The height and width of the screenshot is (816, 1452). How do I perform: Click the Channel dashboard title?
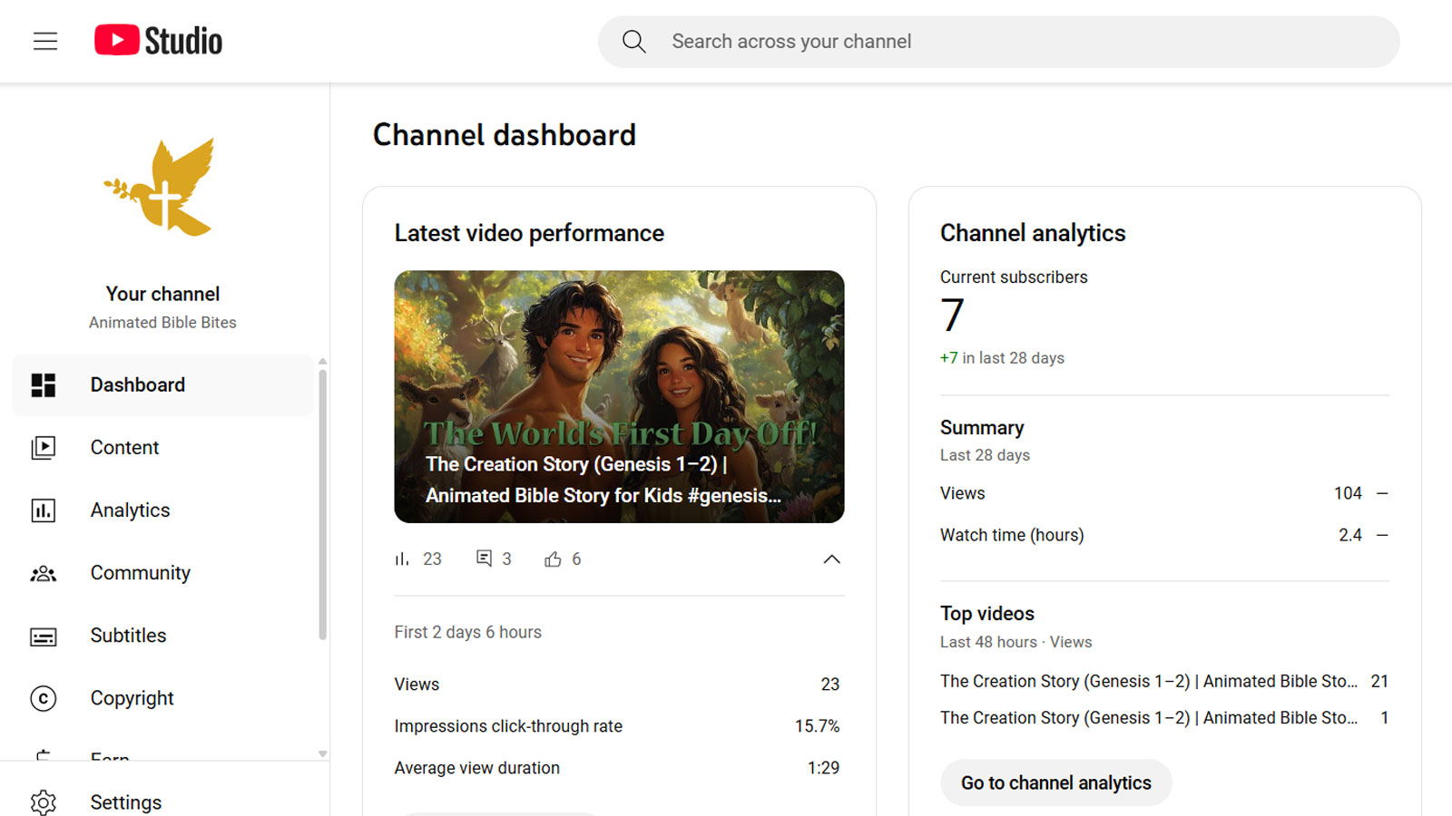(x=505, y=135)
